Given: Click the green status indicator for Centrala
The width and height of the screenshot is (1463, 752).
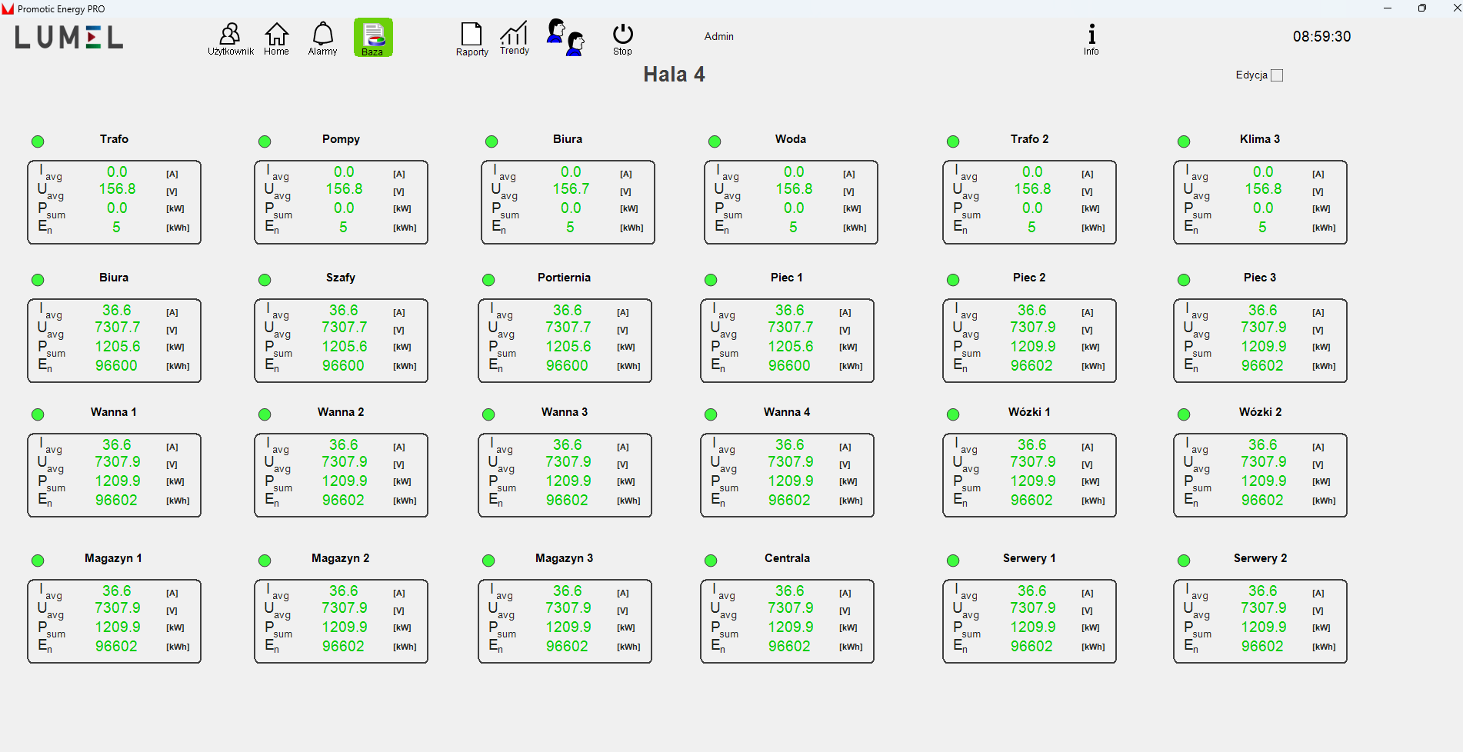Looking at the screenshot, I should click(x=711, y=561).
